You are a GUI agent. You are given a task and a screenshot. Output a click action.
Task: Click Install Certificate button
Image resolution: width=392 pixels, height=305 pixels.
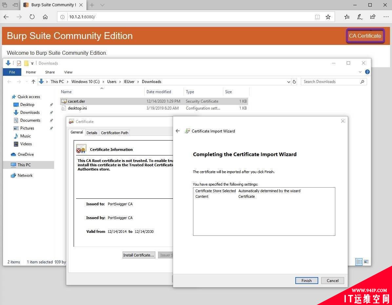[139, 255]
